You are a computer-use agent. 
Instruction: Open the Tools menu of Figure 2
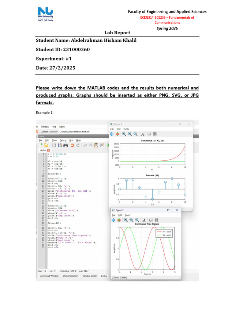(128, 215)
